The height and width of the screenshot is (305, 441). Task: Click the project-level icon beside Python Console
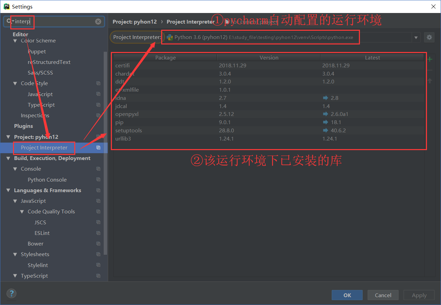[98, 180]
